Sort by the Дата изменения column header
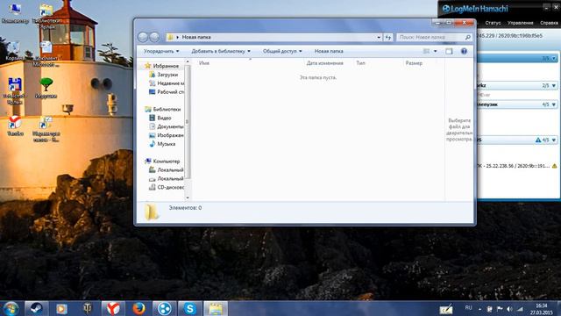The width and height of the screenshot is (561, 316). (325, 63)
